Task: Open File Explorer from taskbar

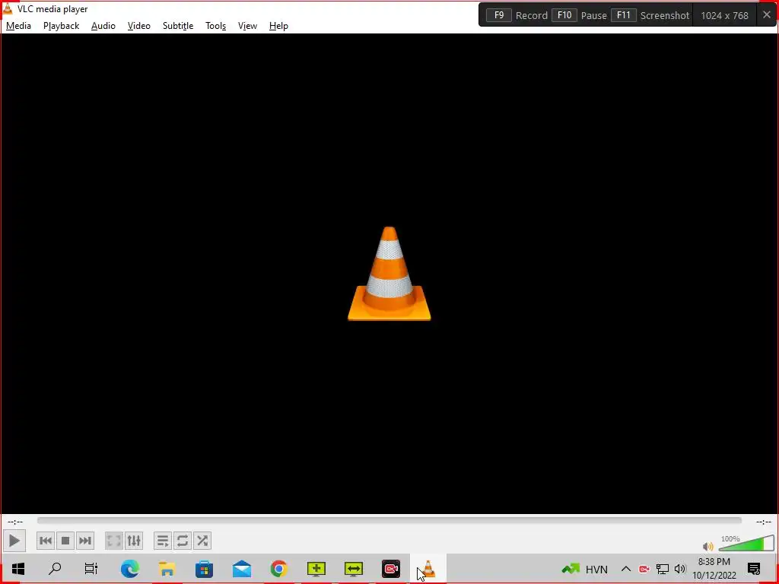Action: coord(167,569)
